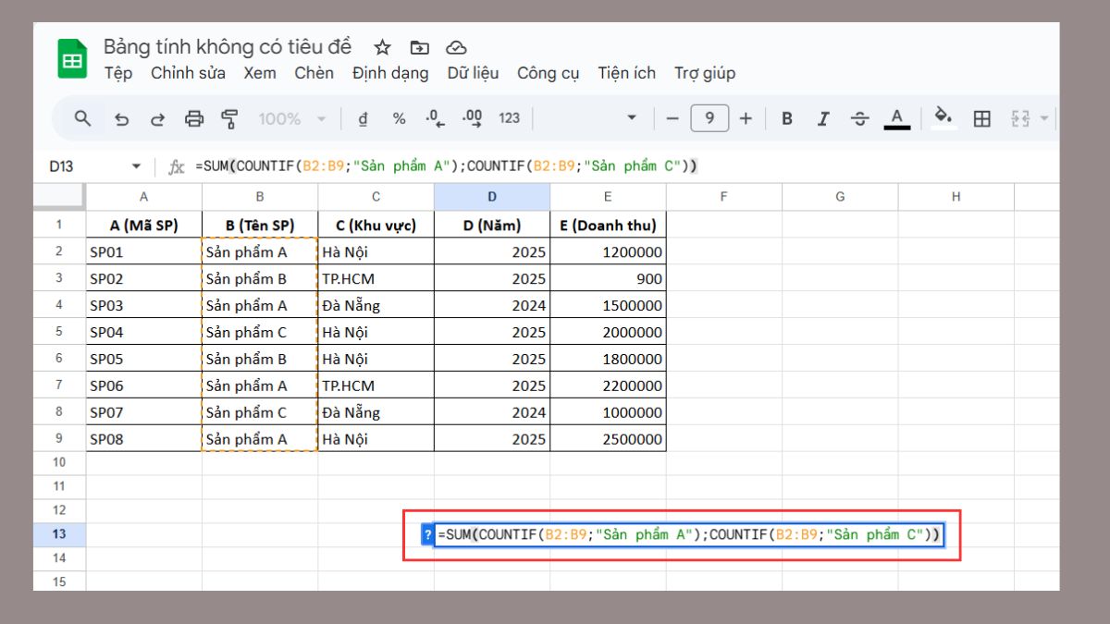Click the search magnifier in the toolbar
Image resolution: width=1110 pixels, height=624 pixels.
click(x=83, y=118)
